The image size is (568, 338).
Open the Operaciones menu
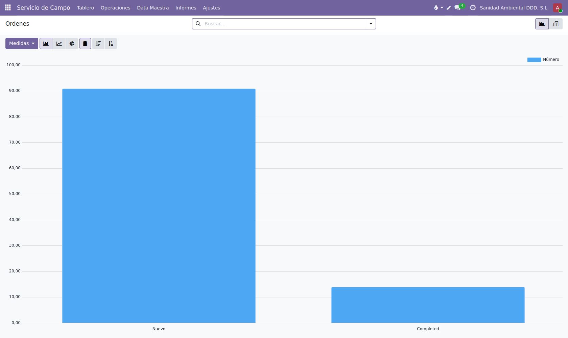tap(115, 8)
